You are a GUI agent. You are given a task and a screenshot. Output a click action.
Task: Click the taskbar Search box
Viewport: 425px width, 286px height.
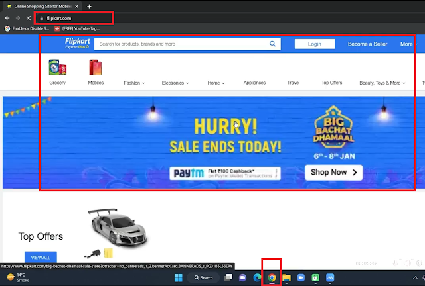coord(204,277)
